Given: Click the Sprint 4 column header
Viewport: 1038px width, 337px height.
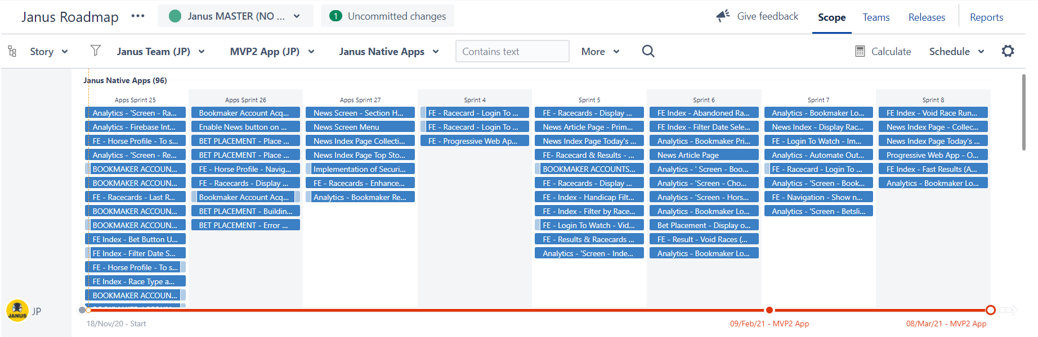Looking at the screenshot, I should pos(475,100).
